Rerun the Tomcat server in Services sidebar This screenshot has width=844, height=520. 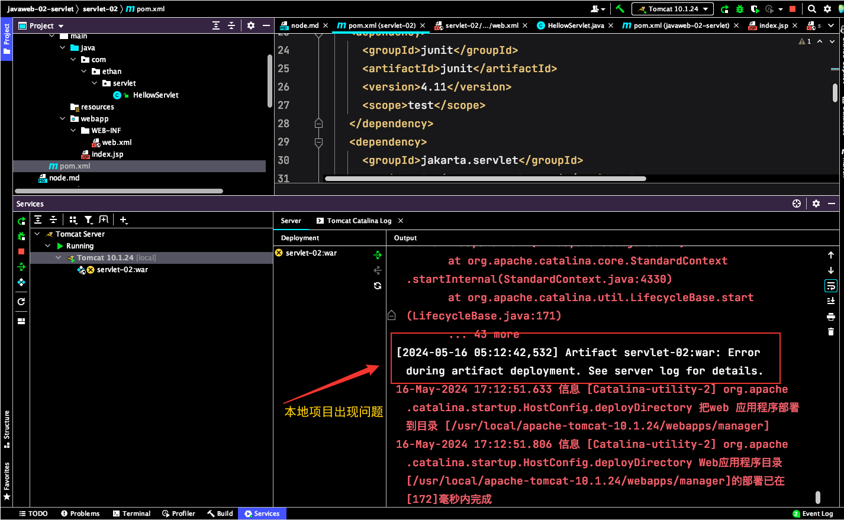tap(21, 221)
